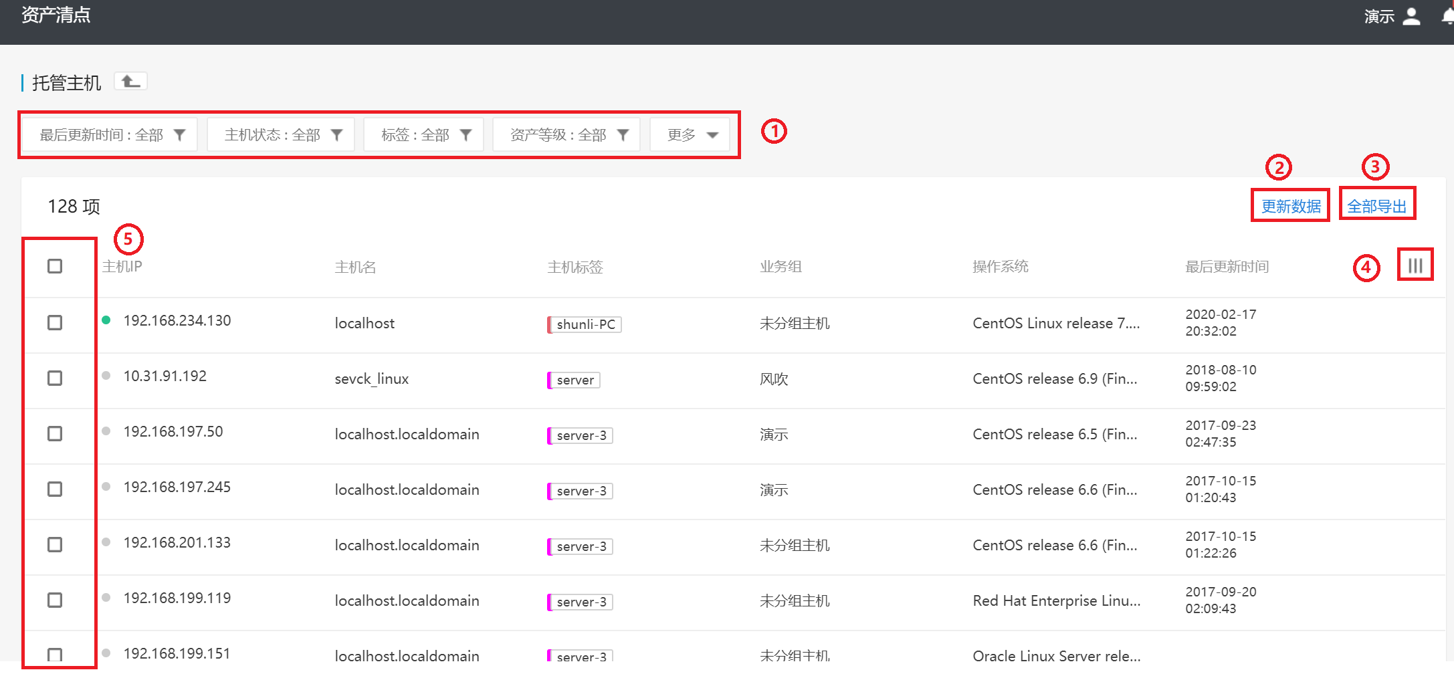
Task: Open the 更多 dropdown
Action: (692, 135)
